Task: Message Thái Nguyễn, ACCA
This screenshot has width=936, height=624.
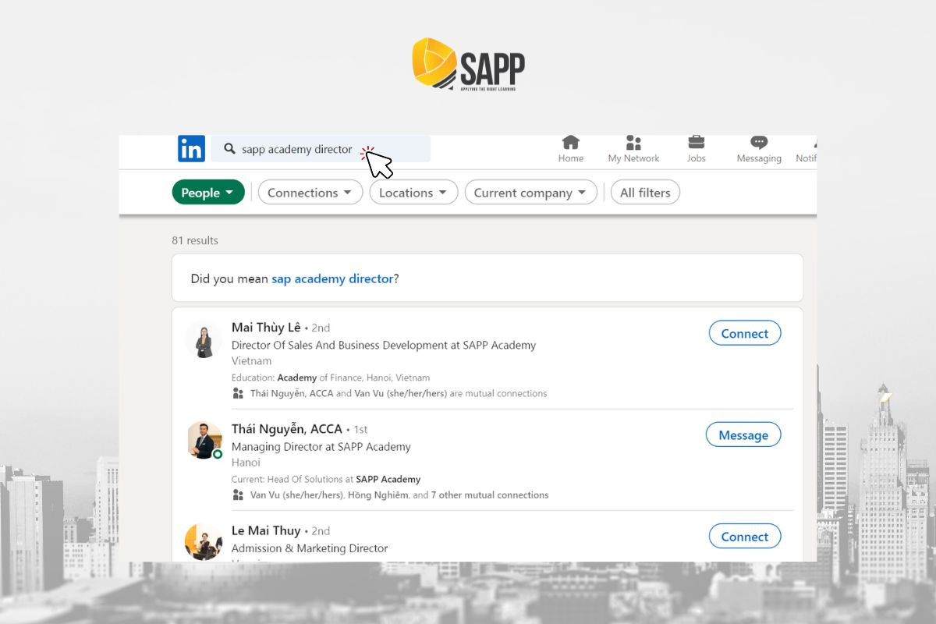Action: point(743,434)
